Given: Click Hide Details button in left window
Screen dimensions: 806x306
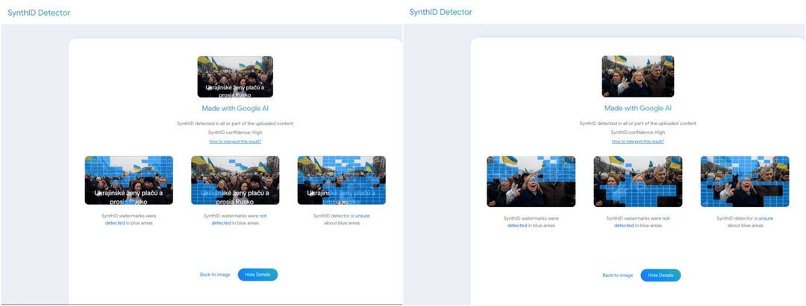Looking at the screenshot, I should (x=257, y=275).
